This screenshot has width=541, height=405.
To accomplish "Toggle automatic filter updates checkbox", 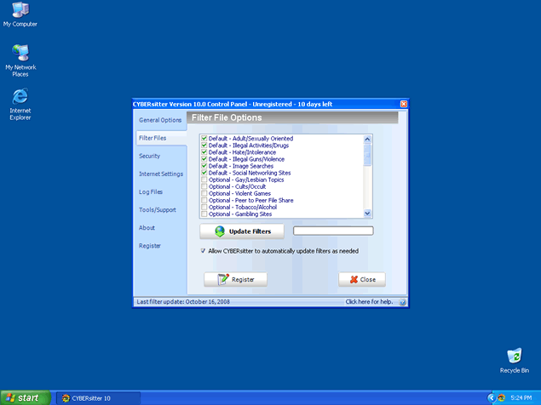I will [x=204, y=251].
